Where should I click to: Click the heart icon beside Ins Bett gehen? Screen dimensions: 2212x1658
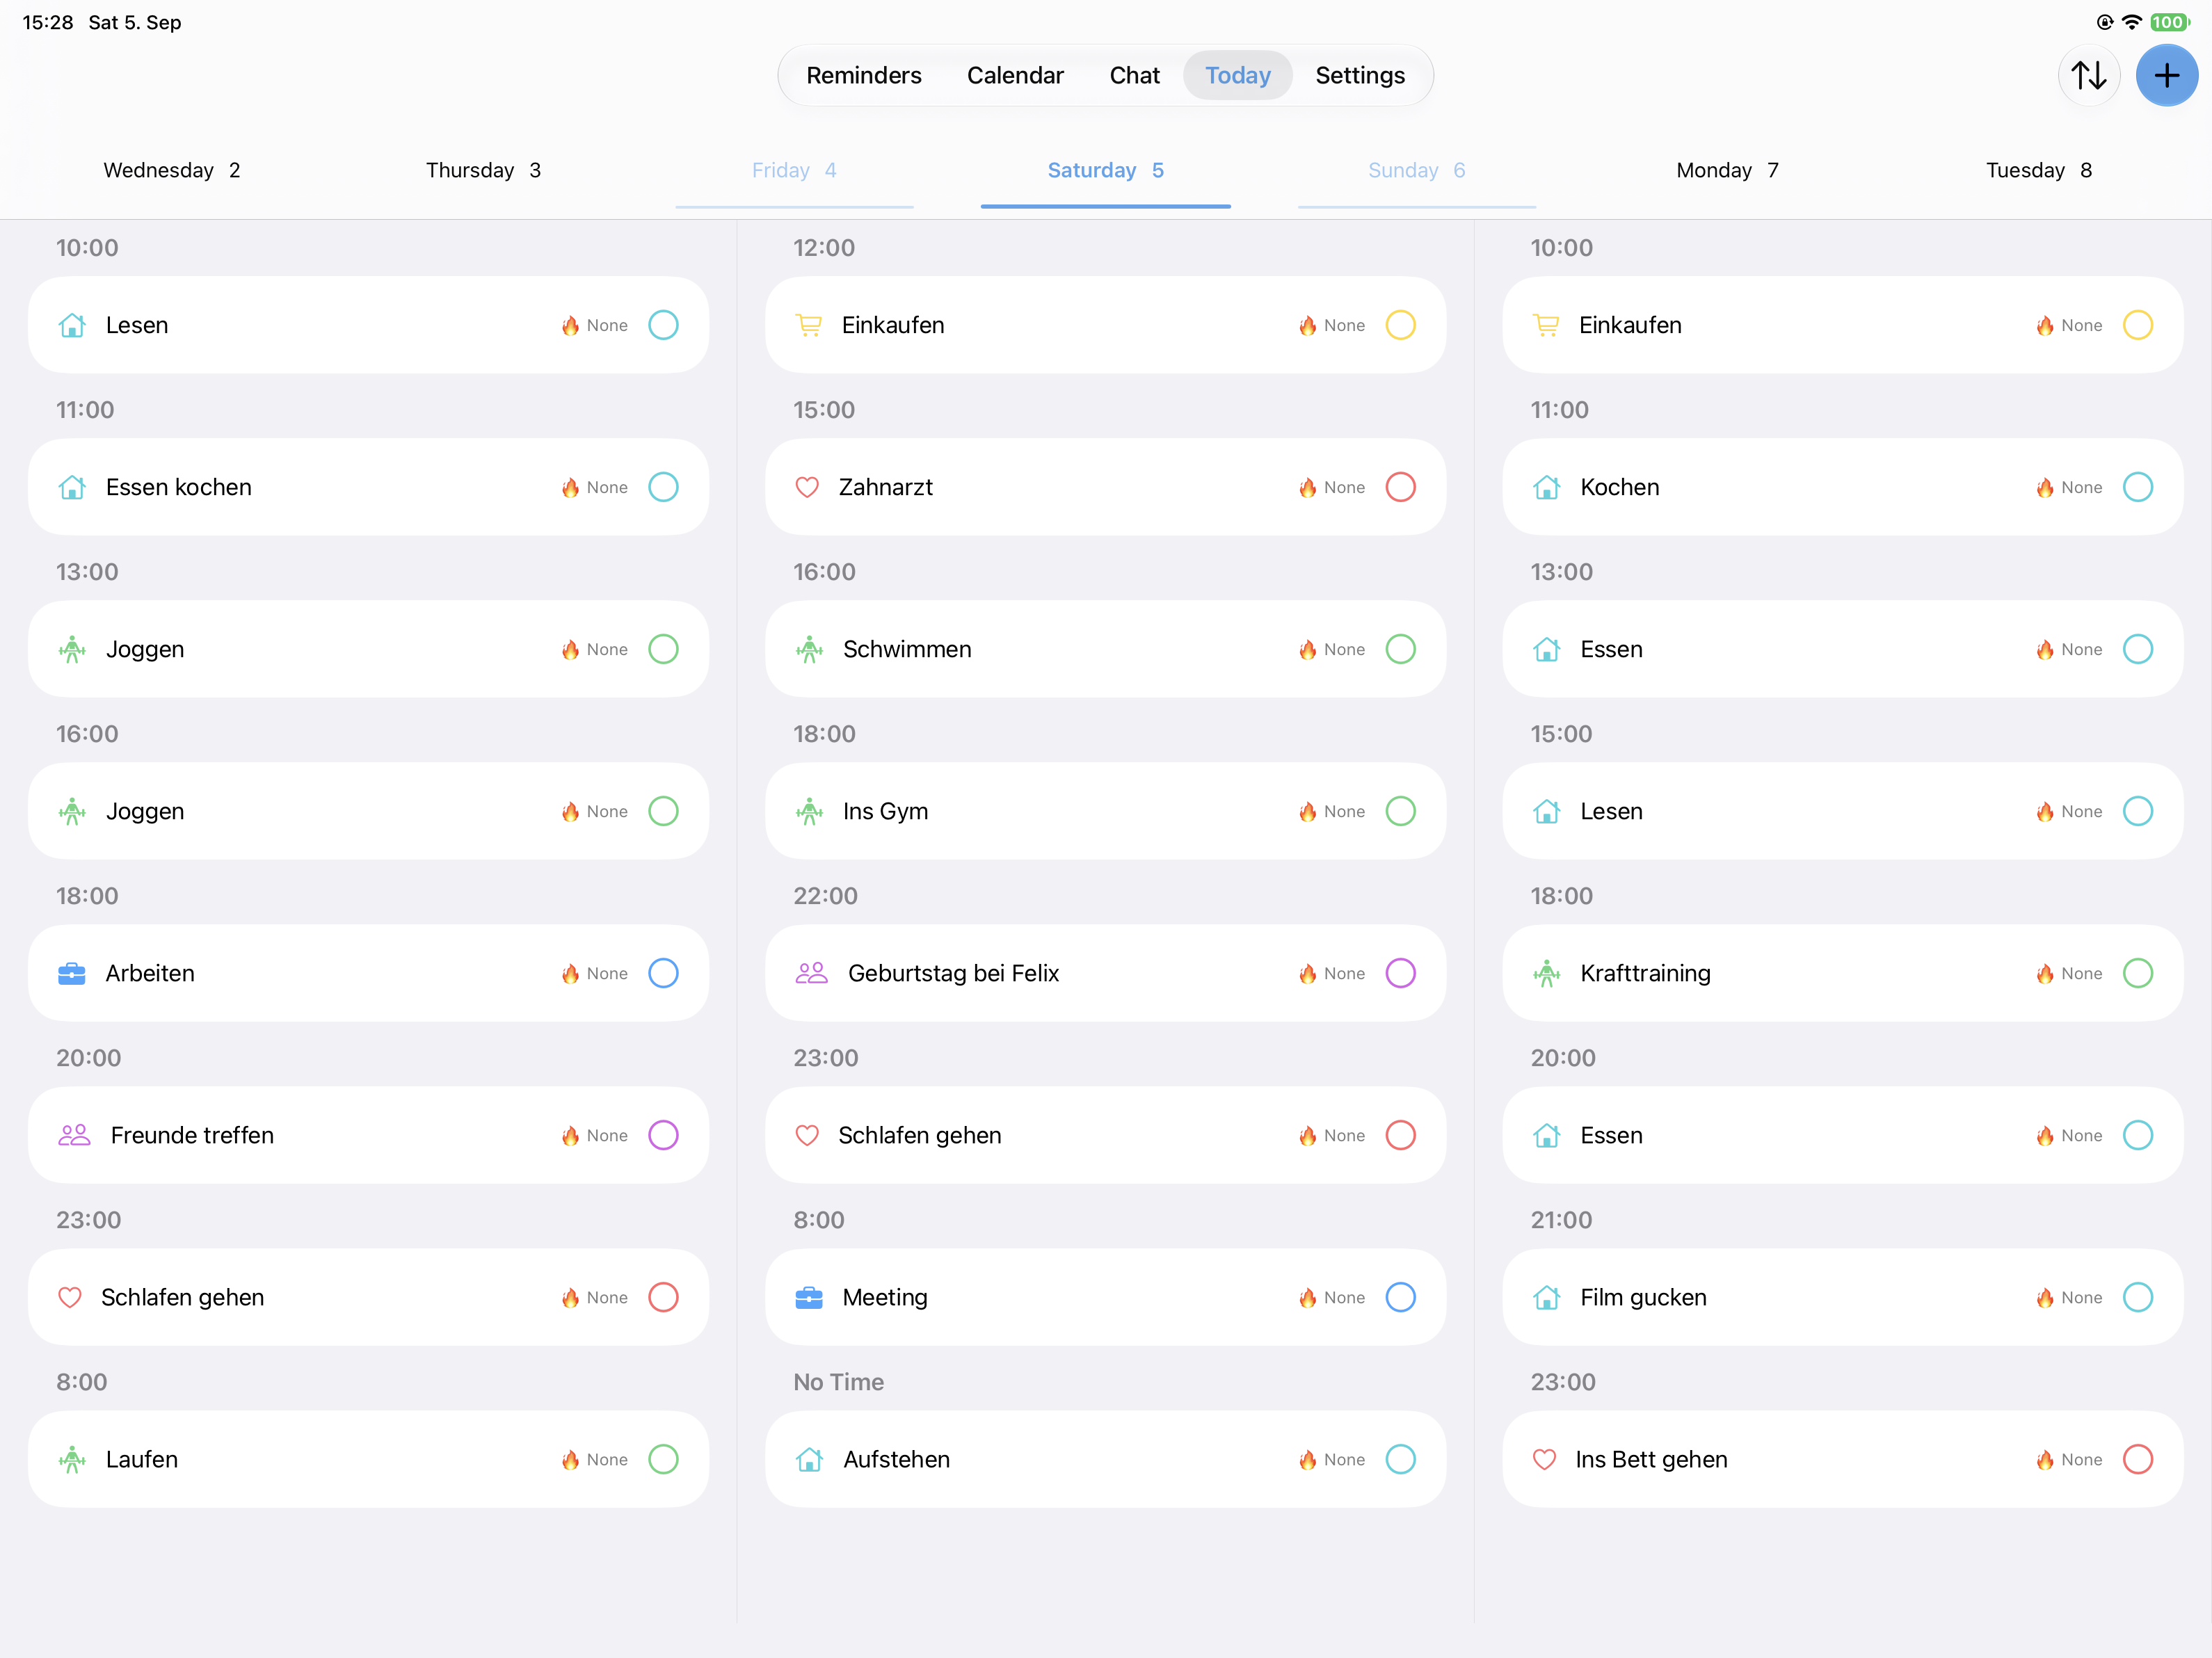tap(1544, 1459)
